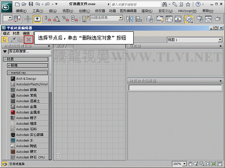Click the Open file folder icon
Image resolution: width=225 pixels, height=168 pixels.
24,4
